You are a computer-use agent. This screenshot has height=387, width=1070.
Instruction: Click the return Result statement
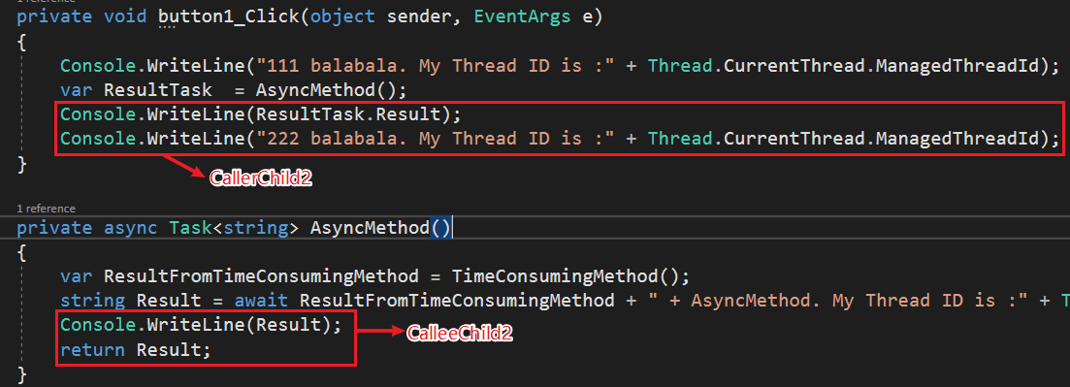pos(136,350)
